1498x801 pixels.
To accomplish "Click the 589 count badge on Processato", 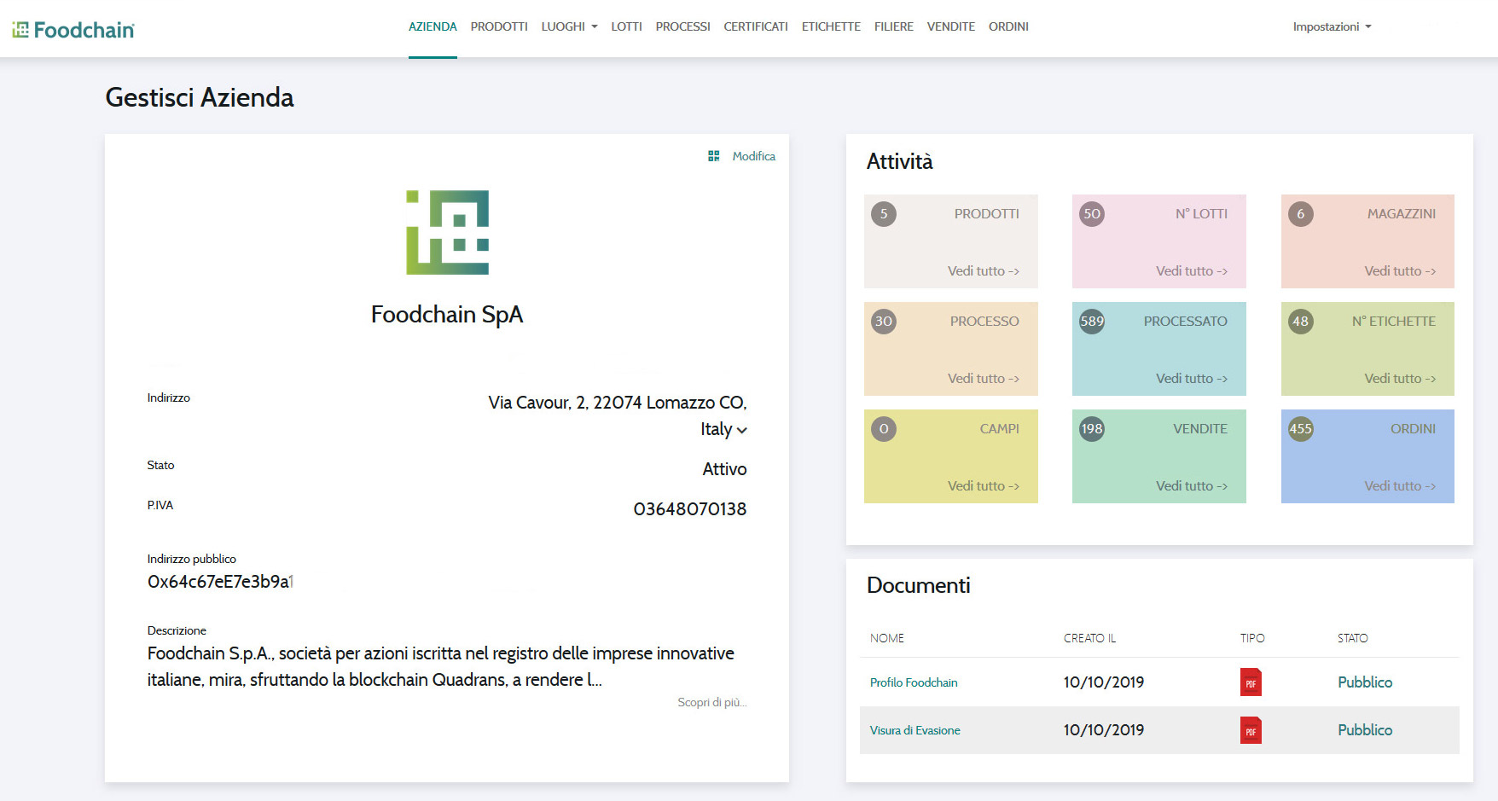I will [1092, 322].
